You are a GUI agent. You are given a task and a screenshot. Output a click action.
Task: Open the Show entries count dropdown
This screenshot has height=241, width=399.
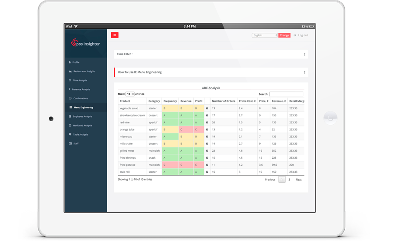click(130, 94)
